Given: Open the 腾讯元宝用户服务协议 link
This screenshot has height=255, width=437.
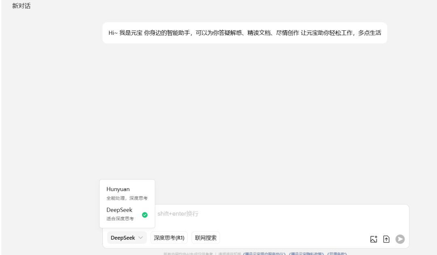Looking at the screenshot, I should pos(265,254).
